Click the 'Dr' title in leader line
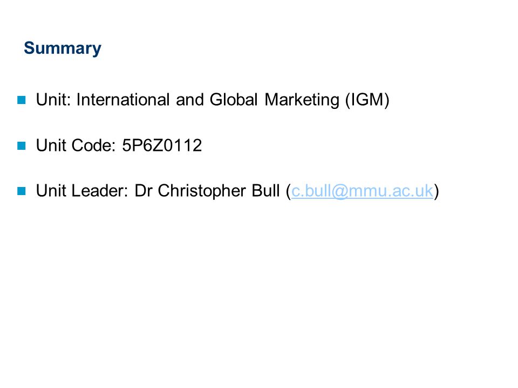 [x=144, y=191]
